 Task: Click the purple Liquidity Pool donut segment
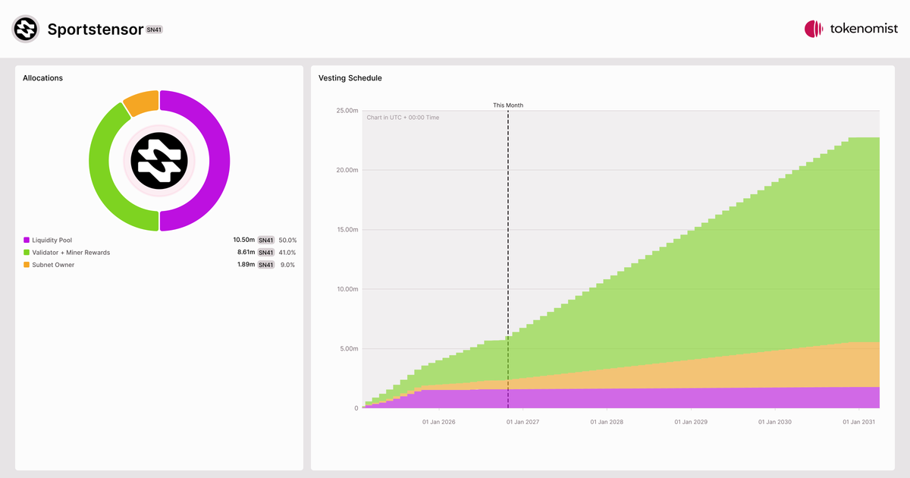point(219,160)
